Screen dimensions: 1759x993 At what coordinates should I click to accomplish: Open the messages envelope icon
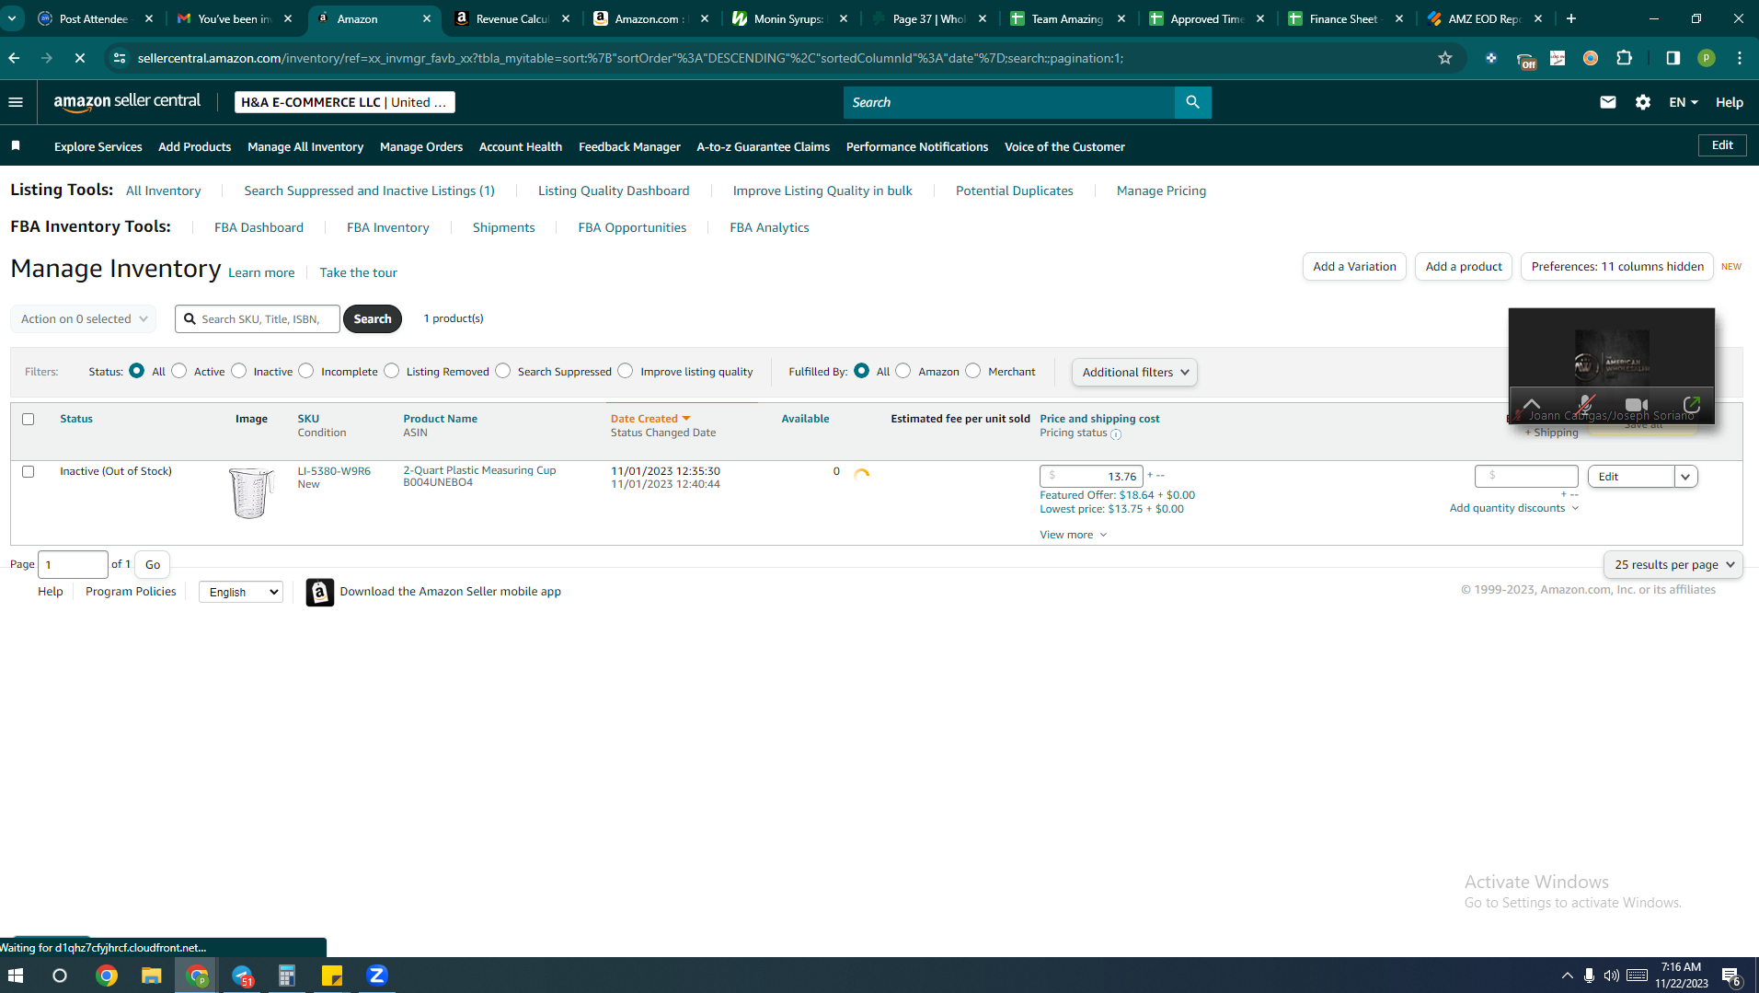click(x=1607, y=102)
